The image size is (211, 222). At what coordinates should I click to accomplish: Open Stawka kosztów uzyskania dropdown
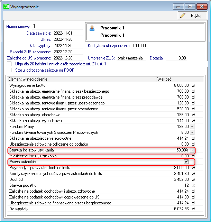click(x=192, y=150)
